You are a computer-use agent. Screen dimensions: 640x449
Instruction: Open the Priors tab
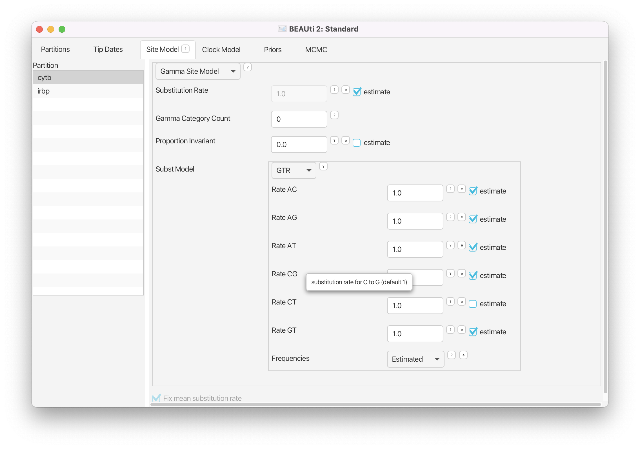272,50
